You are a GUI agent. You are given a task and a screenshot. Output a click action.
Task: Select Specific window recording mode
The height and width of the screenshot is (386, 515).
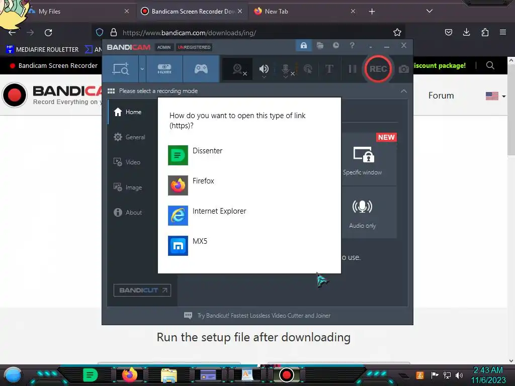point(369,160)
